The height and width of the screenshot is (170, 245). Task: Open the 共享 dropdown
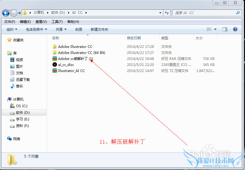tap(61, 29)
